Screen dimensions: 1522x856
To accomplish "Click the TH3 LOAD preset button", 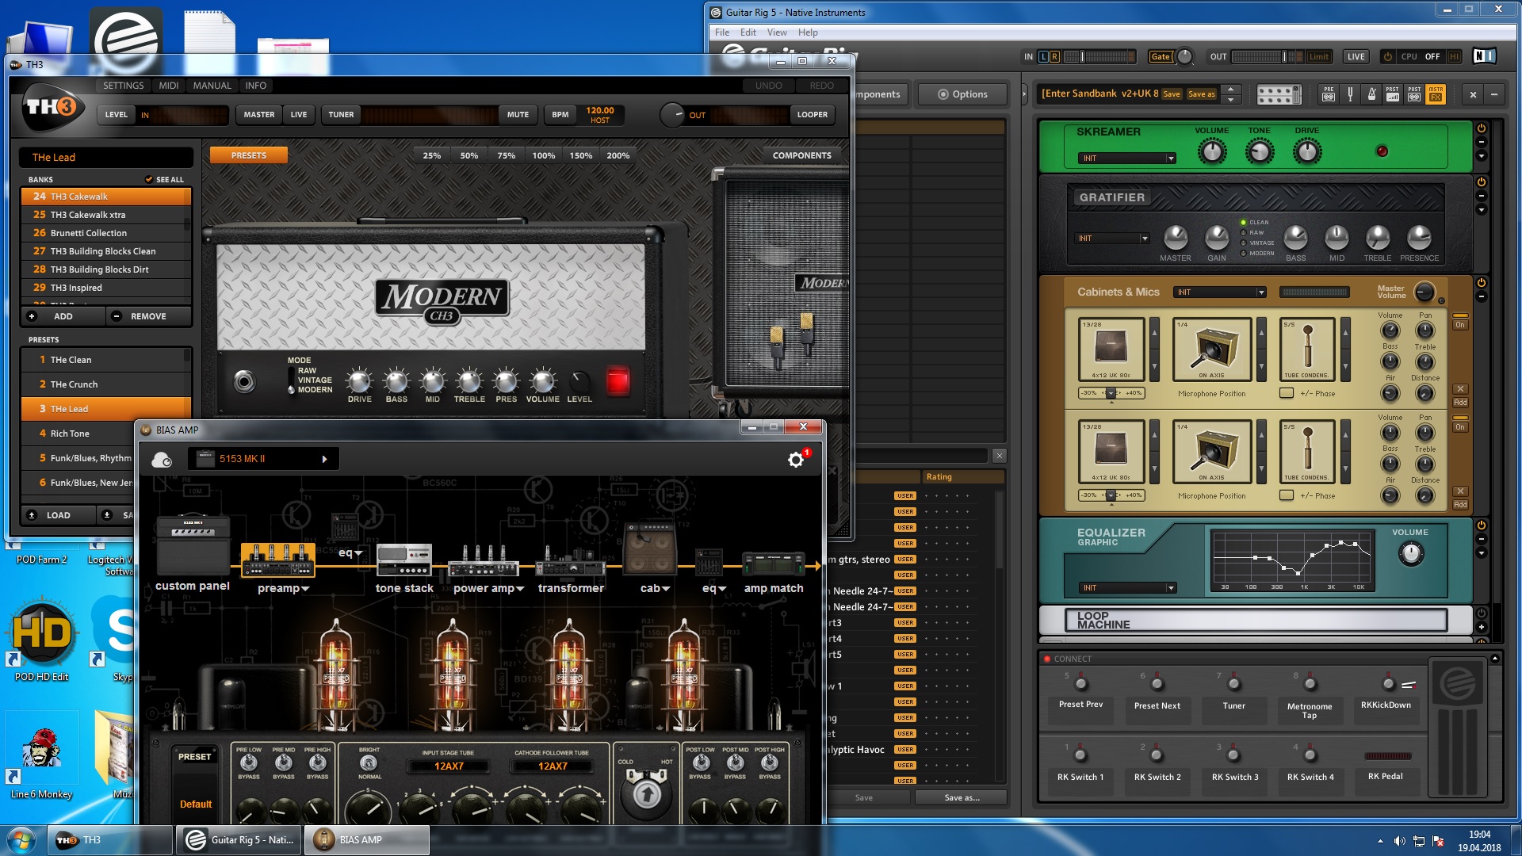I will 58,515.
